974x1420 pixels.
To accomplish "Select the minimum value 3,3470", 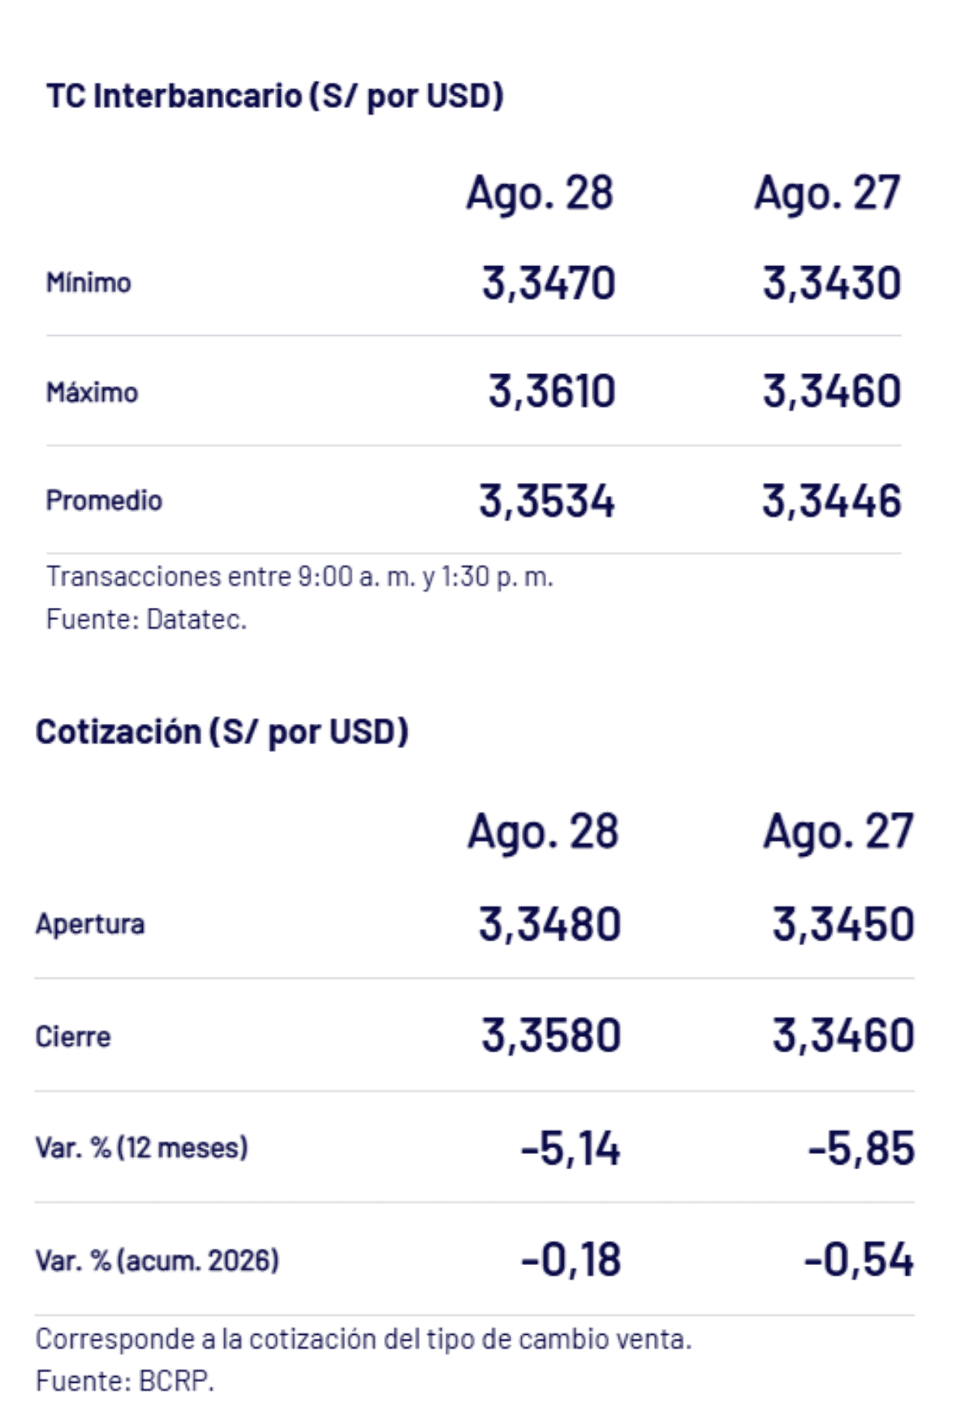I will tap(549, 283).
